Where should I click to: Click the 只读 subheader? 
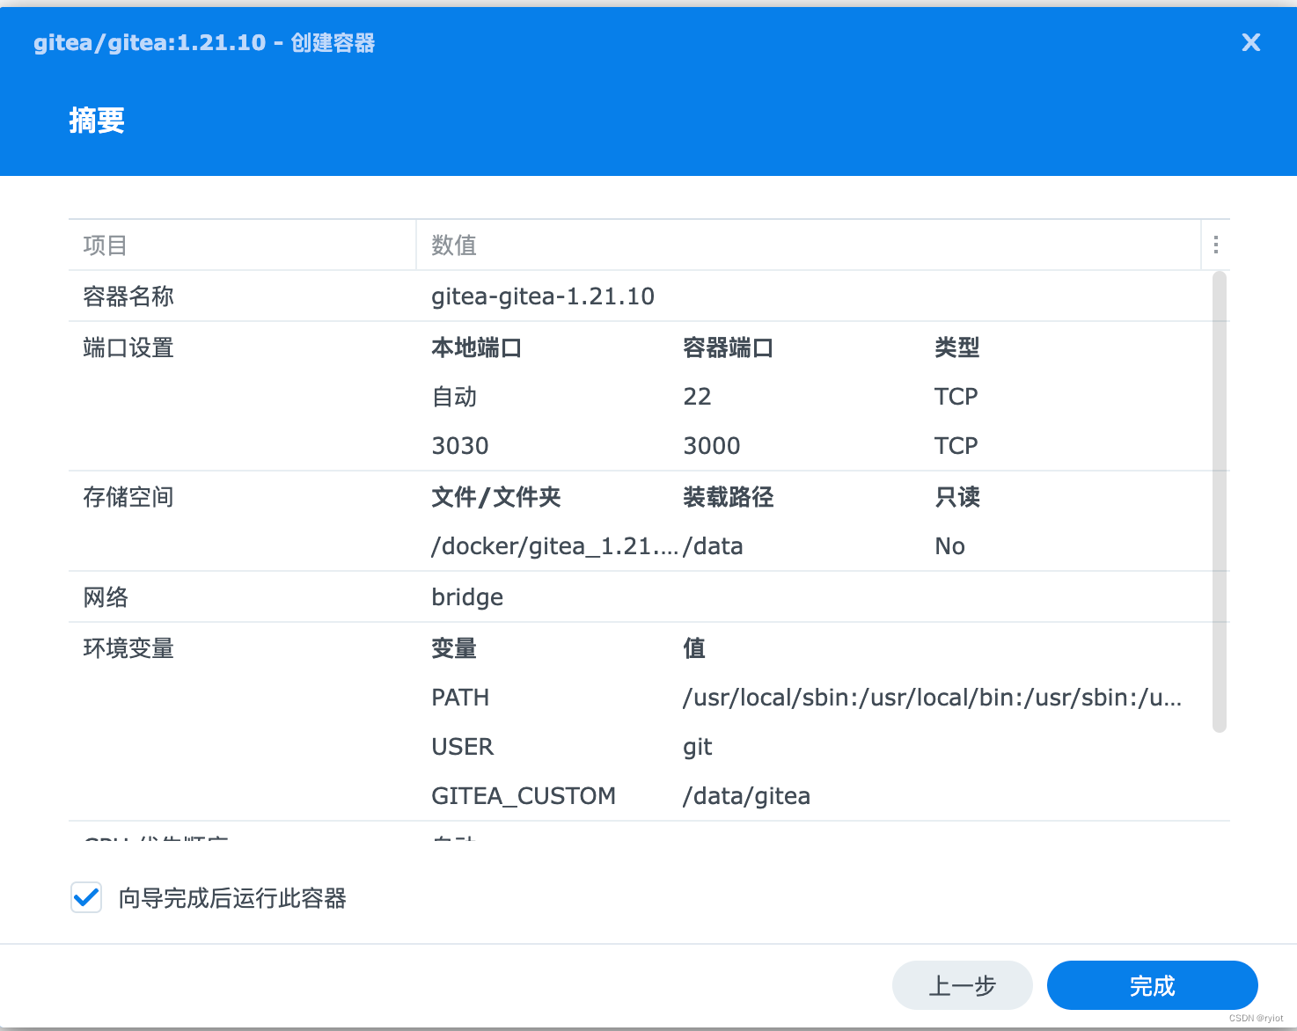coord(957,497)
